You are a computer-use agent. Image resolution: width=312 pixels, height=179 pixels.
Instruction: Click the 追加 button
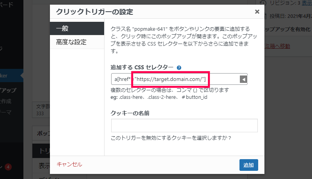pos(249,165)
